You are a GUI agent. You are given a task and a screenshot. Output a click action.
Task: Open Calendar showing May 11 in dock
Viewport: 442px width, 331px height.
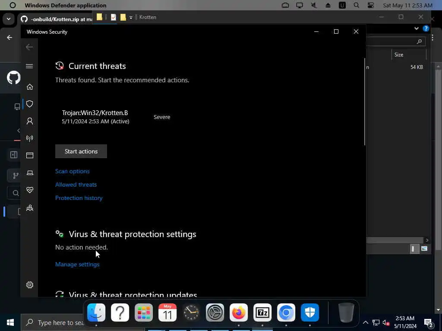click(x=167, y=312)
